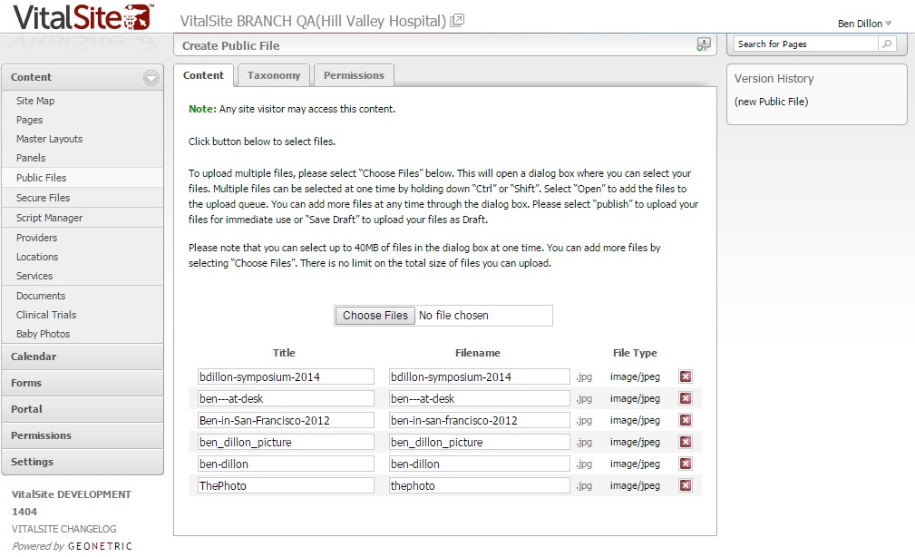Click the File Type column header
The image size is (915, 557).
(635, 353)
